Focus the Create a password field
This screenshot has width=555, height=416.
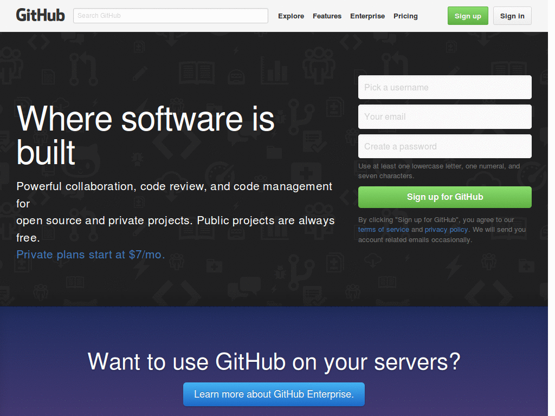(444, 146)
